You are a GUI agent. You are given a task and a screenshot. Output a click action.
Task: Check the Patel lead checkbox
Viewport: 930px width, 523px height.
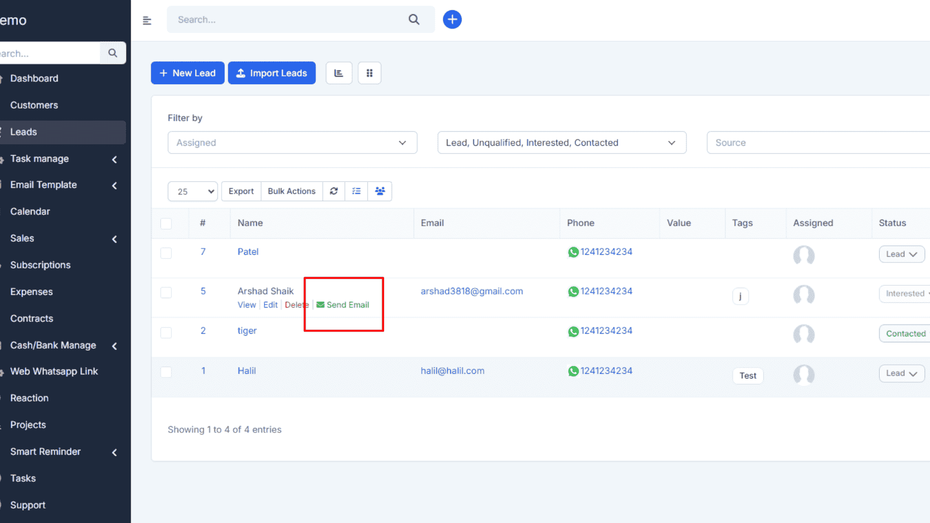click(x=166, y=253)
